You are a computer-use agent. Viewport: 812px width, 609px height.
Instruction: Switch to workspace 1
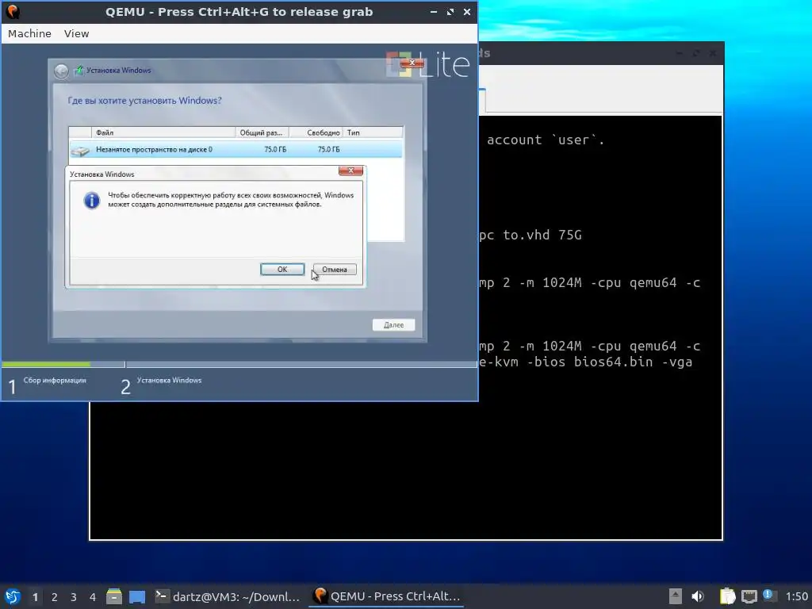tap(35, 597)
